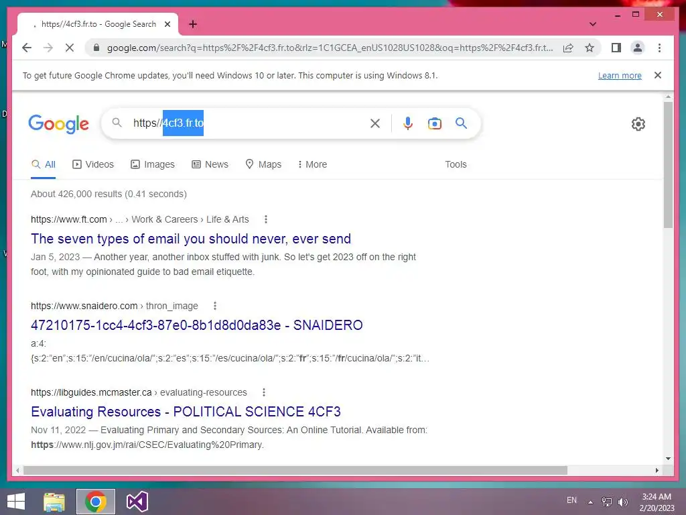Switch to the News tab
This screenshot has height=515, width=686.
click(x=210, y=165)
